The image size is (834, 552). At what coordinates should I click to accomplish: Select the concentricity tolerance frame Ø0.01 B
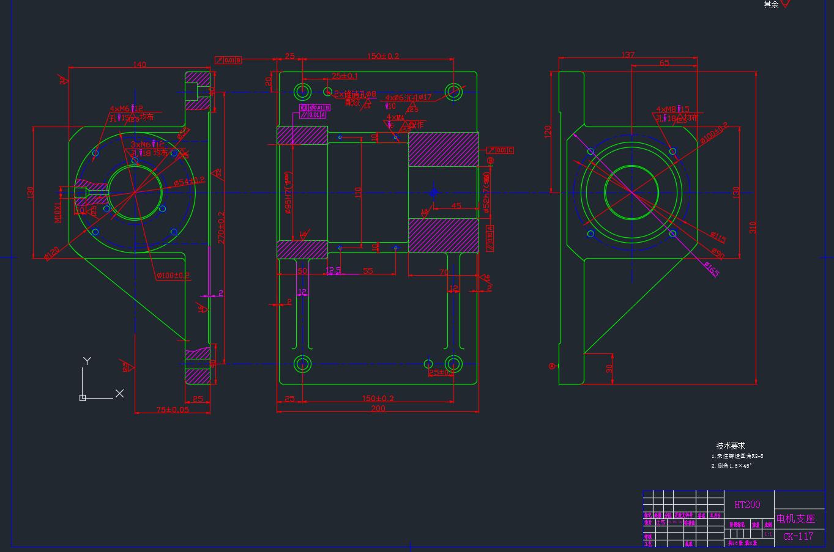(315, 108)
